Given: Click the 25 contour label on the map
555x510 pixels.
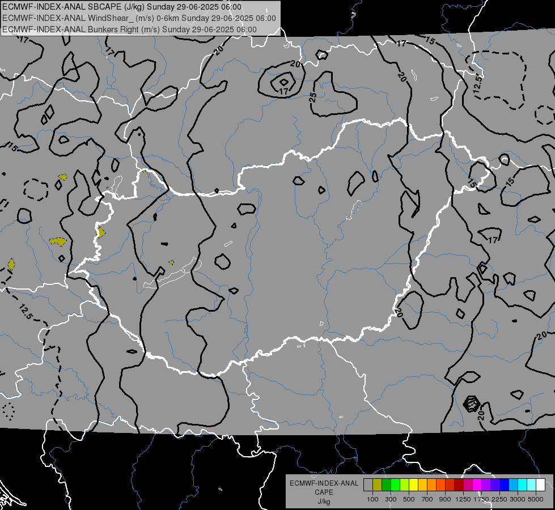Looking at the screenshot, I should [x=312, y=97].
